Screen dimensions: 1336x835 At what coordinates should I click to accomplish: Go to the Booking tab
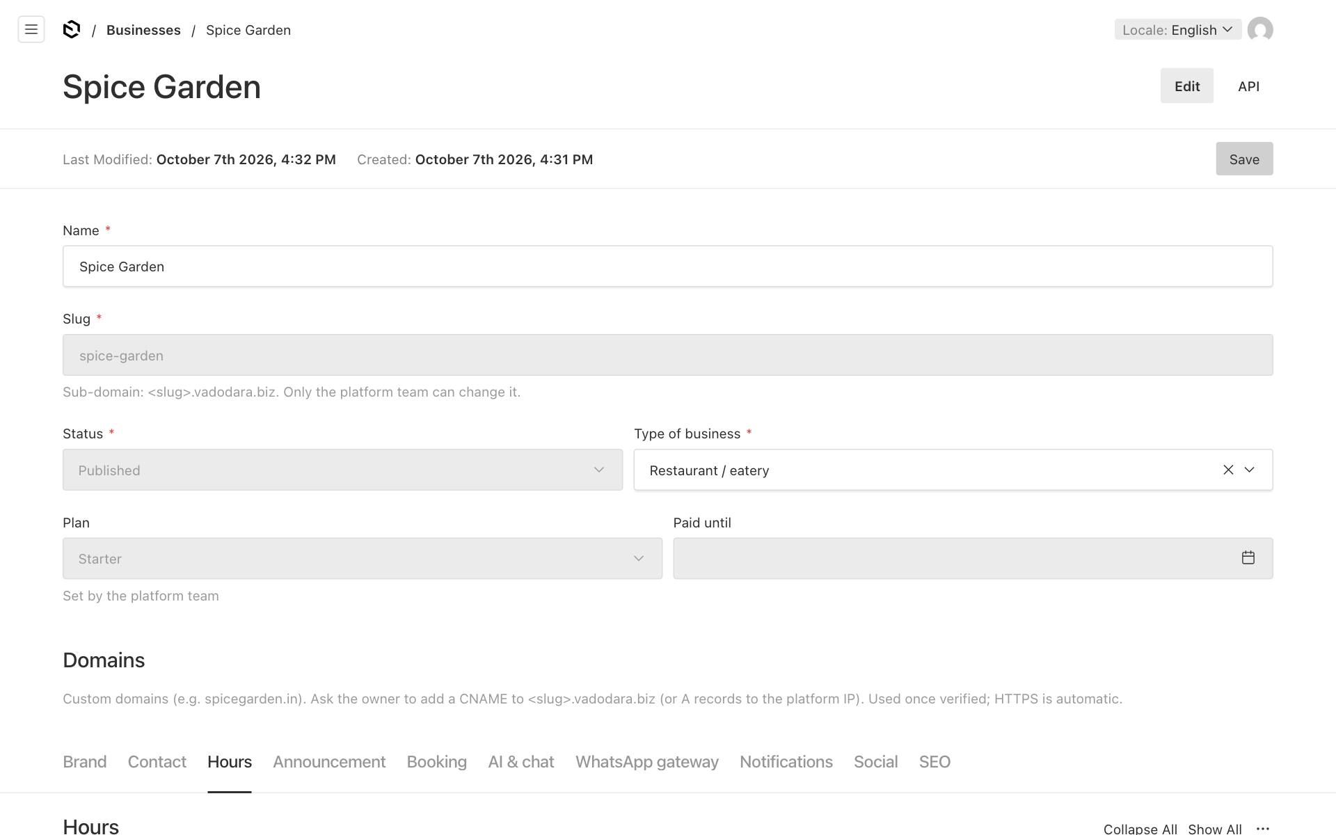pyautogui.click(x=437, y=762)
